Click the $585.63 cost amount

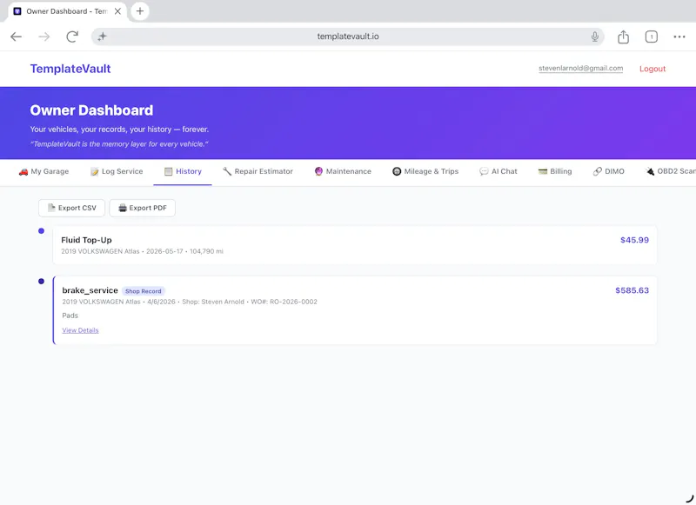(x=632, y=290)
